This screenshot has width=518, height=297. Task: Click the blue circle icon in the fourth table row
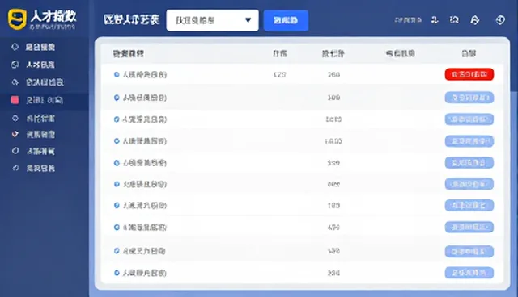[x=117, y=141]
